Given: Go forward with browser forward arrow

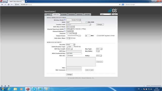Looking at the screenshot, I should (5, 5).
